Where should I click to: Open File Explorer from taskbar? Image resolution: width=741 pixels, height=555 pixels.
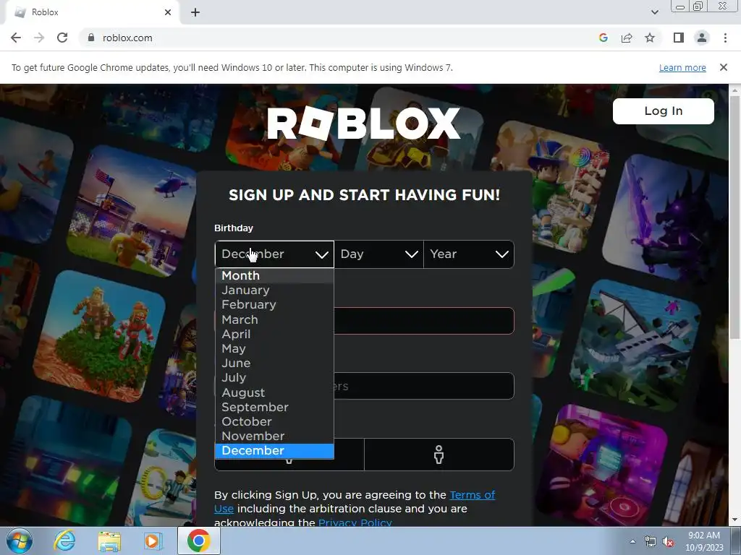[109, 541]
